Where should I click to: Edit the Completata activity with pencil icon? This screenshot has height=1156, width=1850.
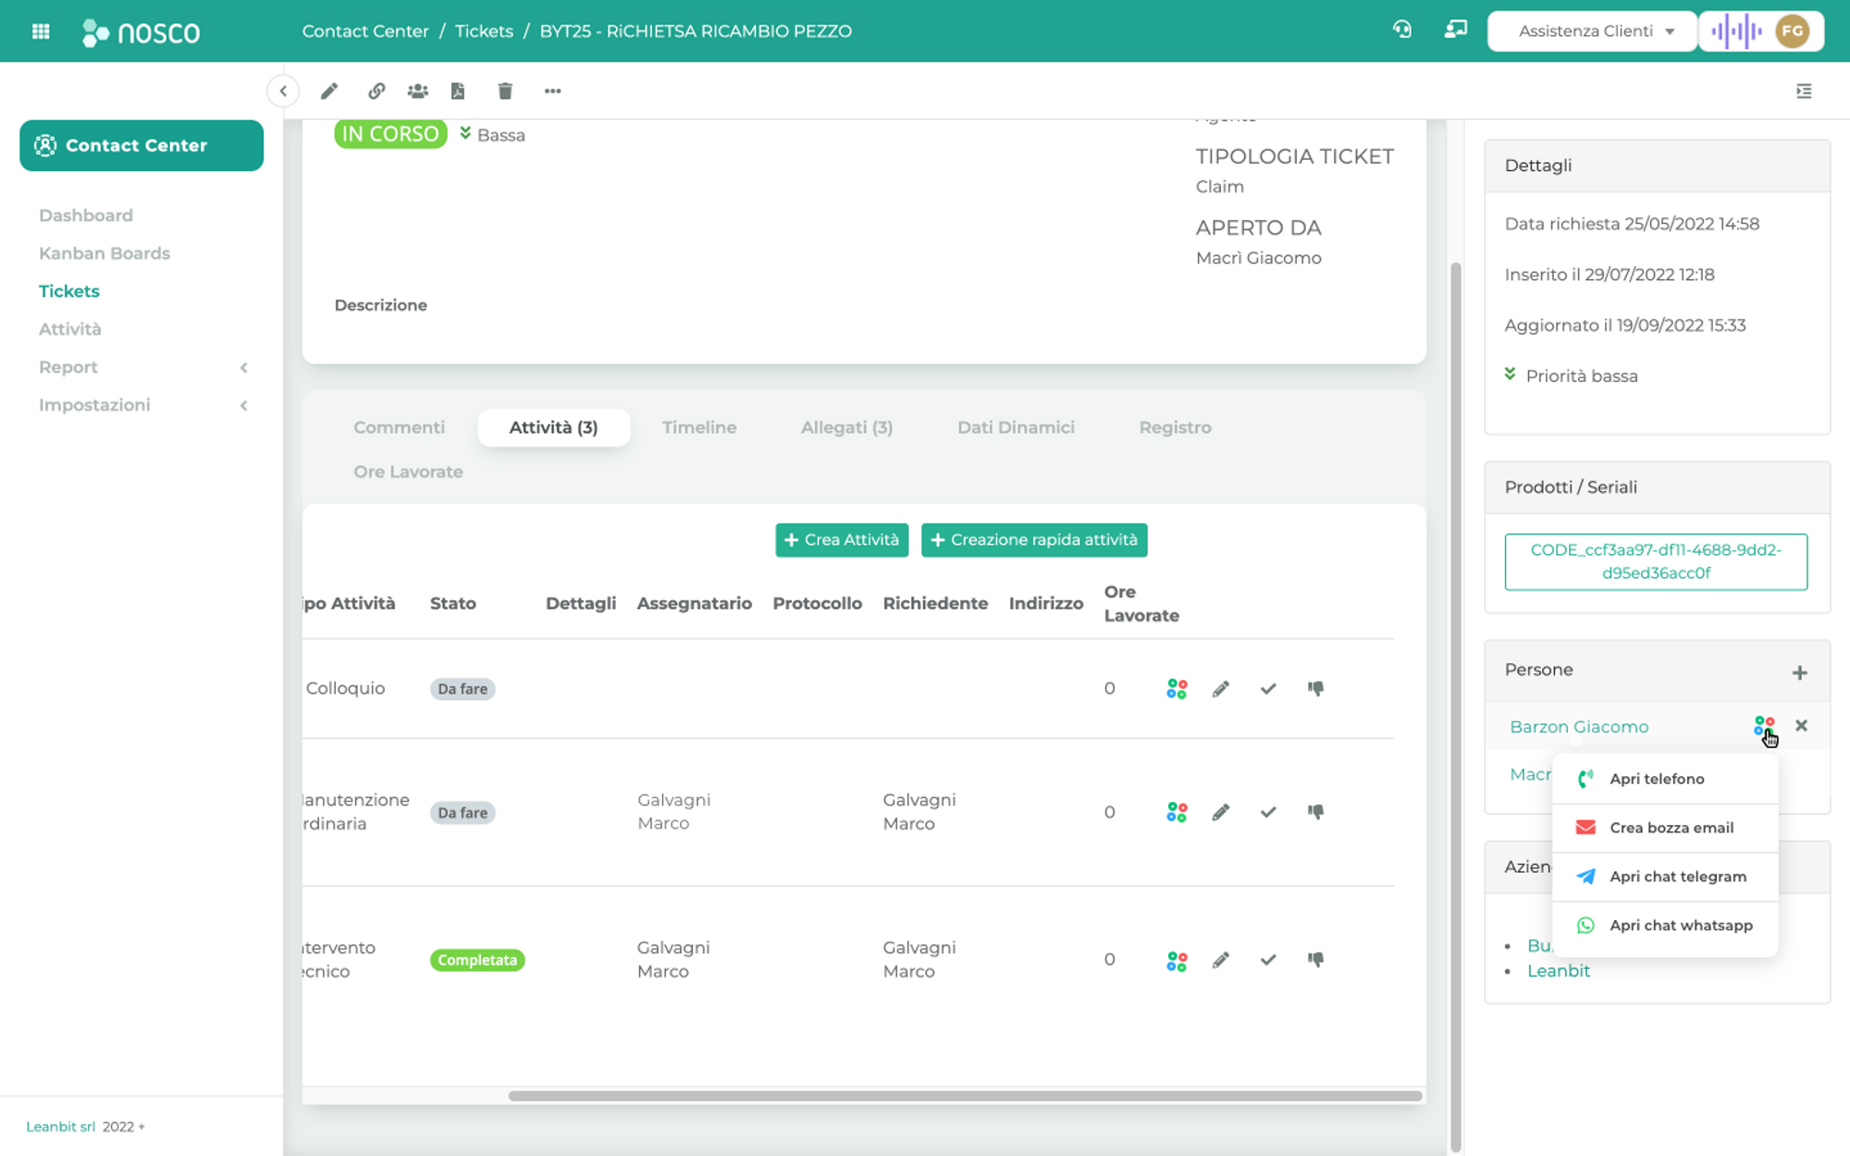[x=1221, y=960]
